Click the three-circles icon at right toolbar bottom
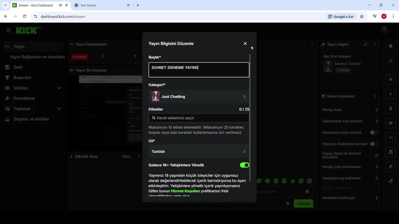 coord(391,181)
